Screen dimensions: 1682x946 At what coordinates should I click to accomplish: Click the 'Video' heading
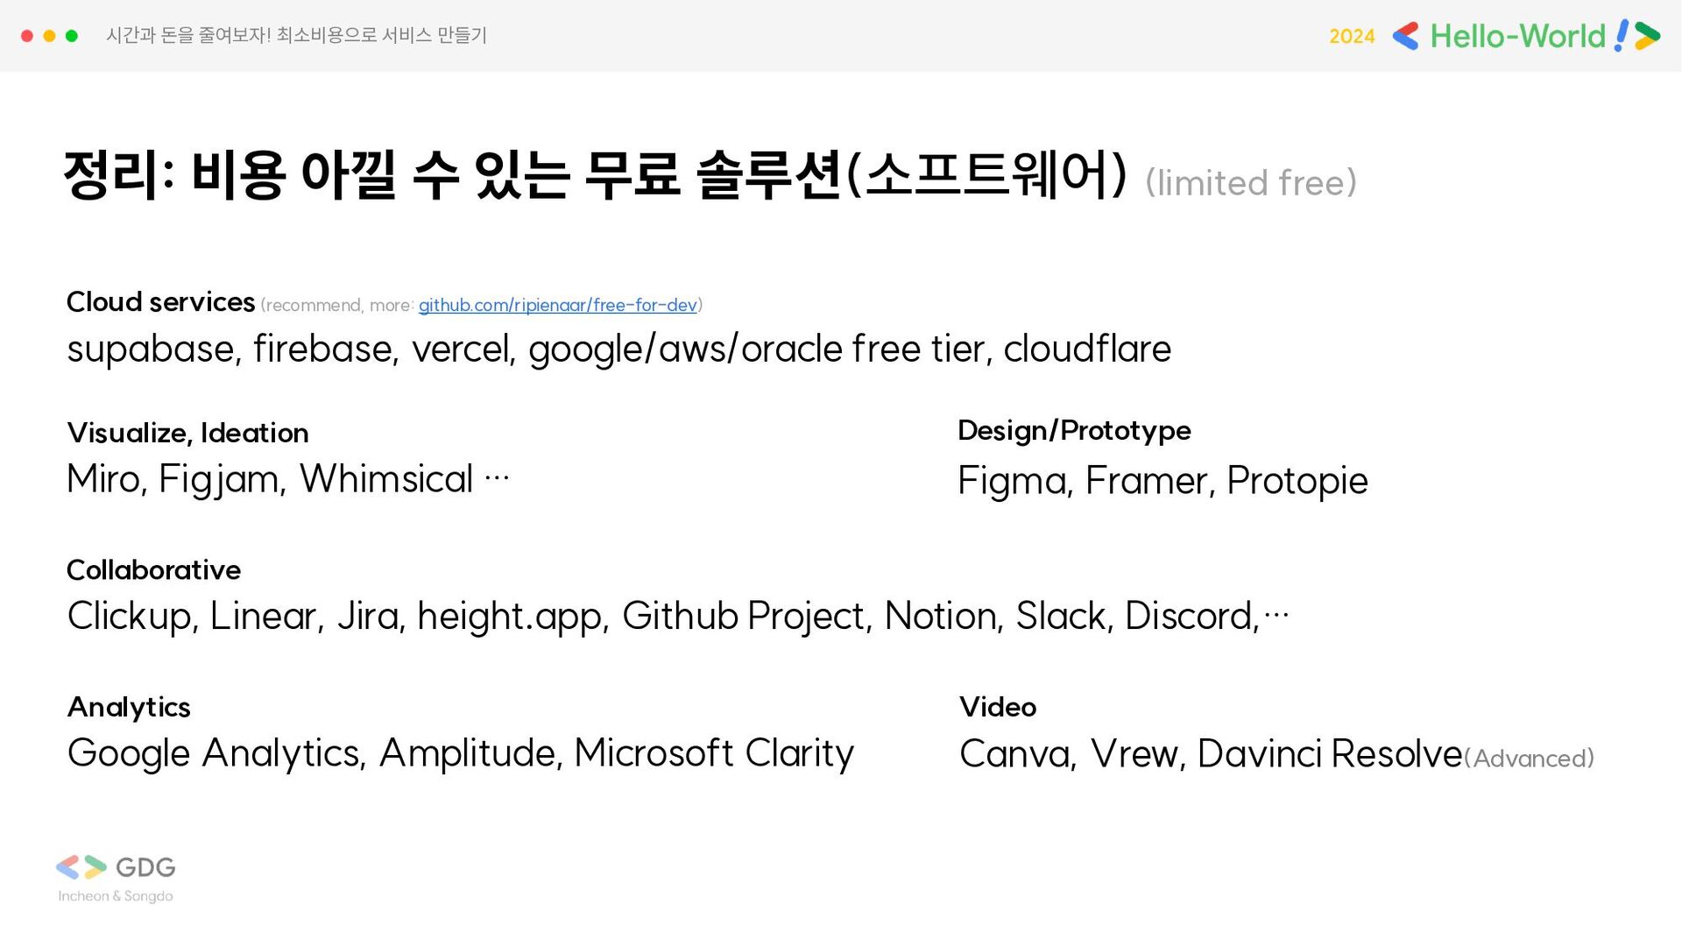(998, 707)
